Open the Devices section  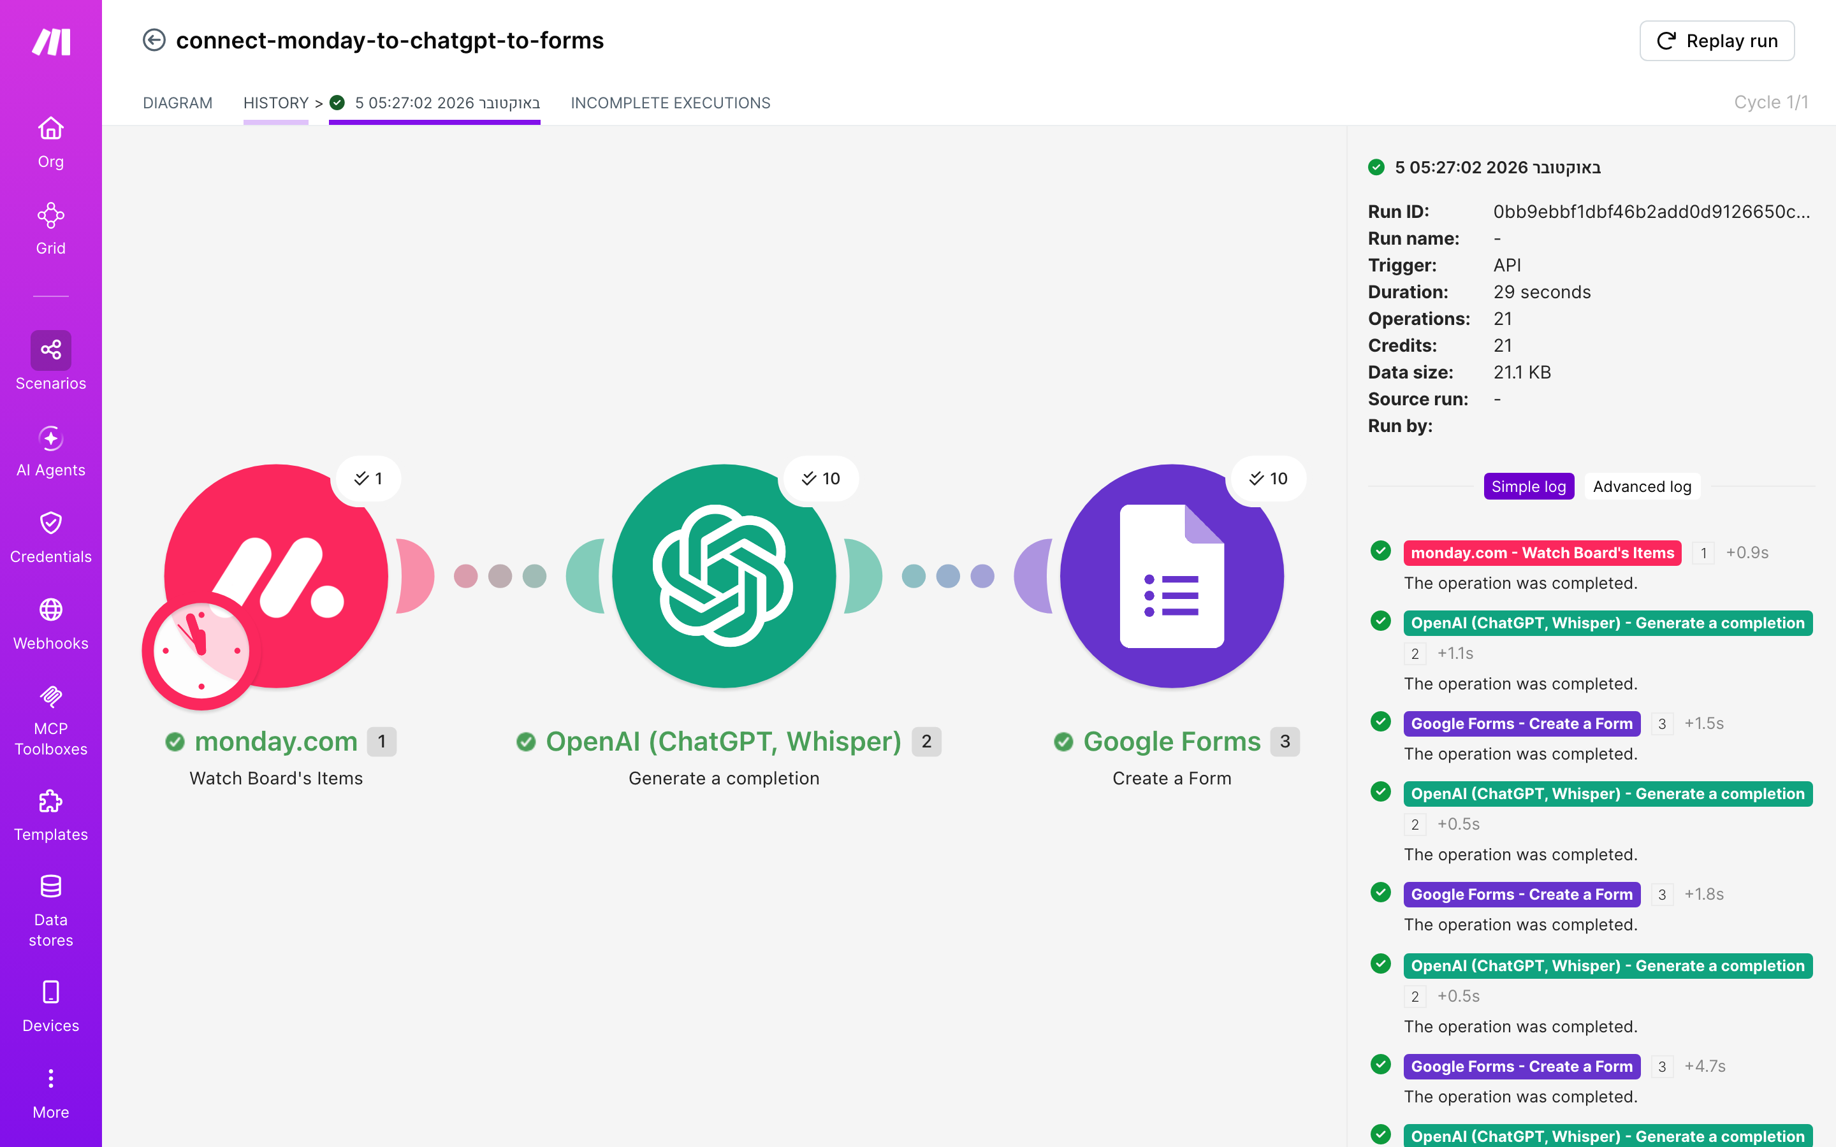click(x=51, y=1007)
